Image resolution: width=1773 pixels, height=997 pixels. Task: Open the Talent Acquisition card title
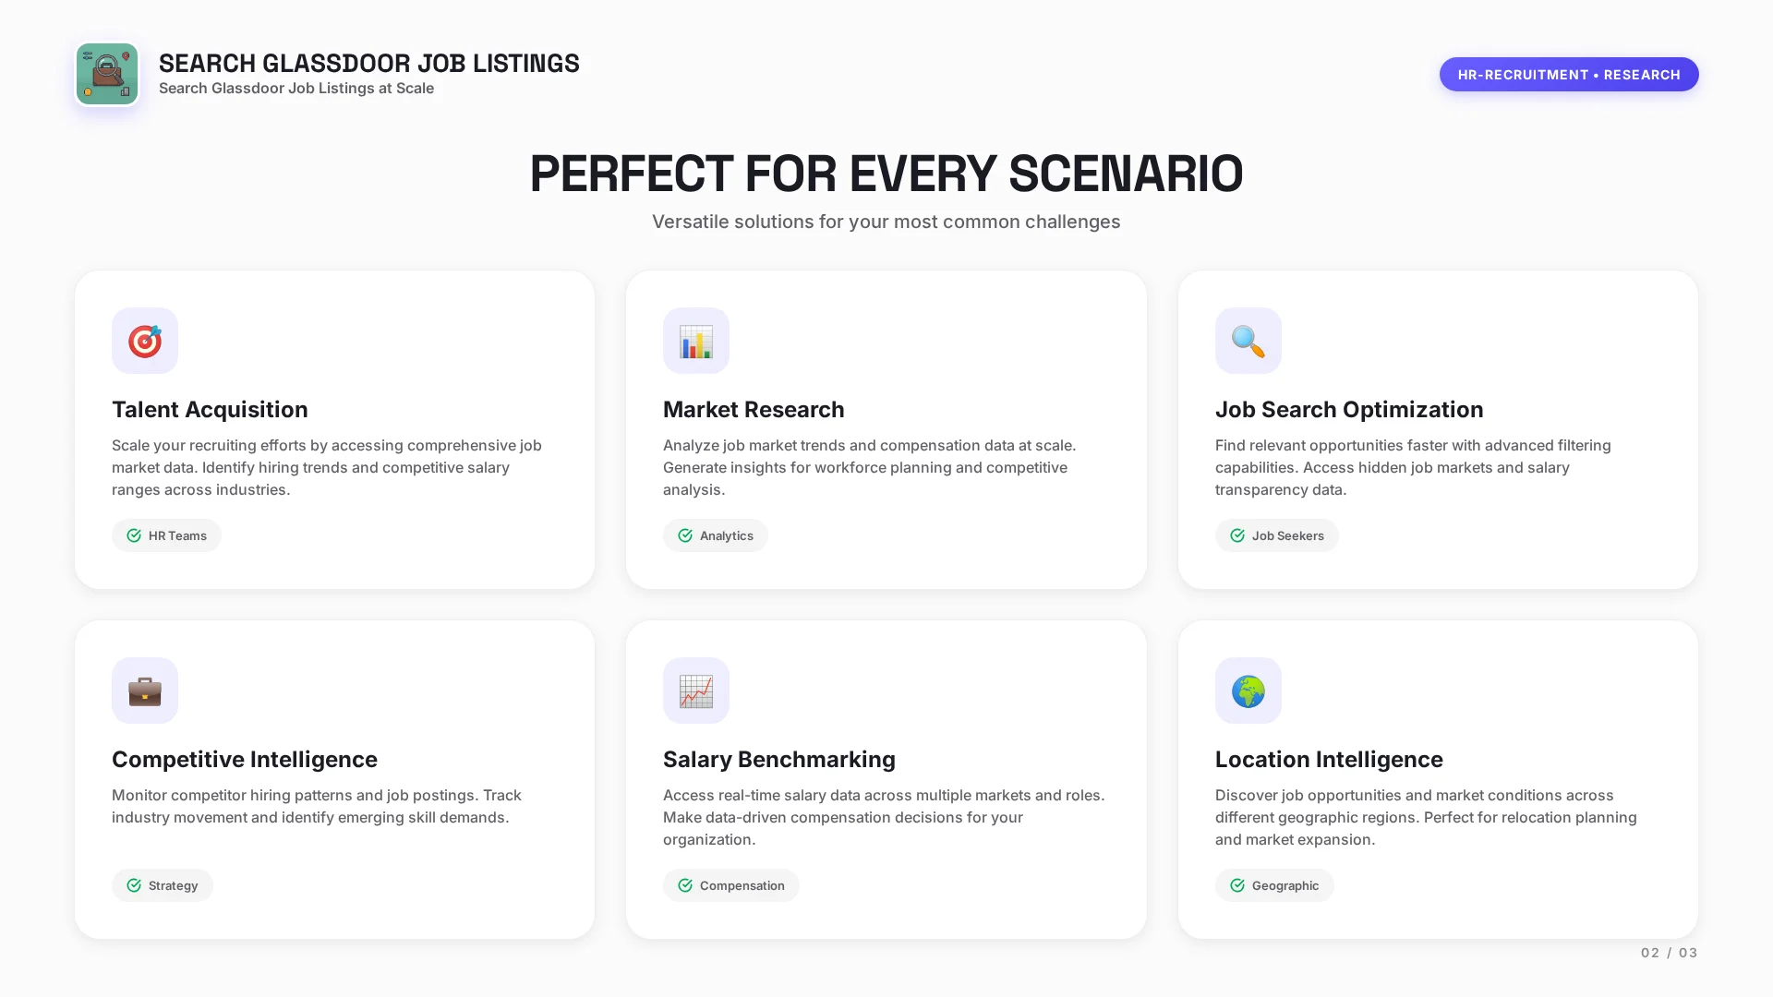tap(210, 409)
